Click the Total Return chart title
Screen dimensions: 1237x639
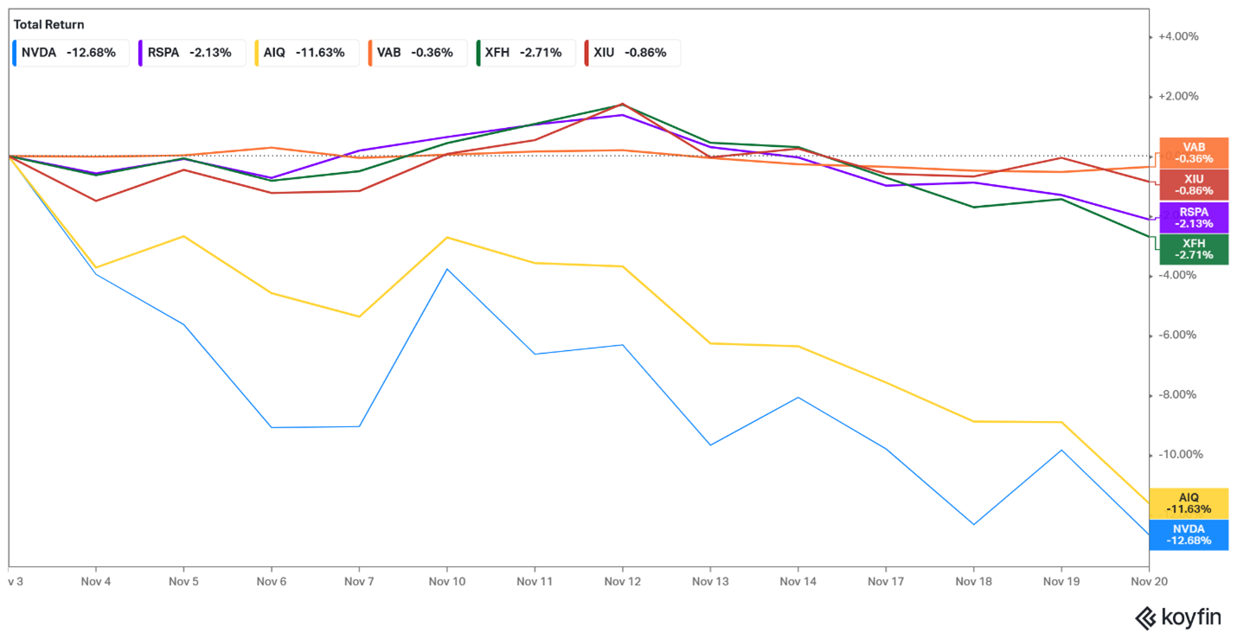[x=49, y=25]
